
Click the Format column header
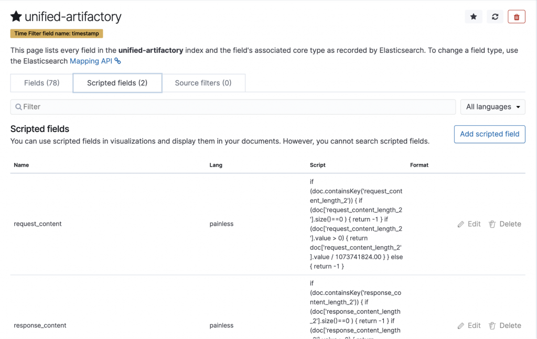pyautogui.click(x=419, y=165)
